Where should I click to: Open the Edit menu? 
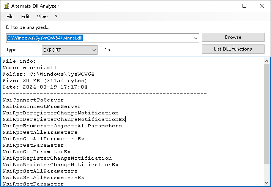point(25,17)
